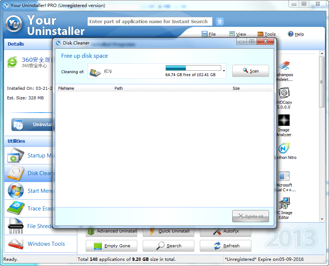Open the Startup Manager utility icon
This screenshot has width=329, height=266.
[15, 155]
